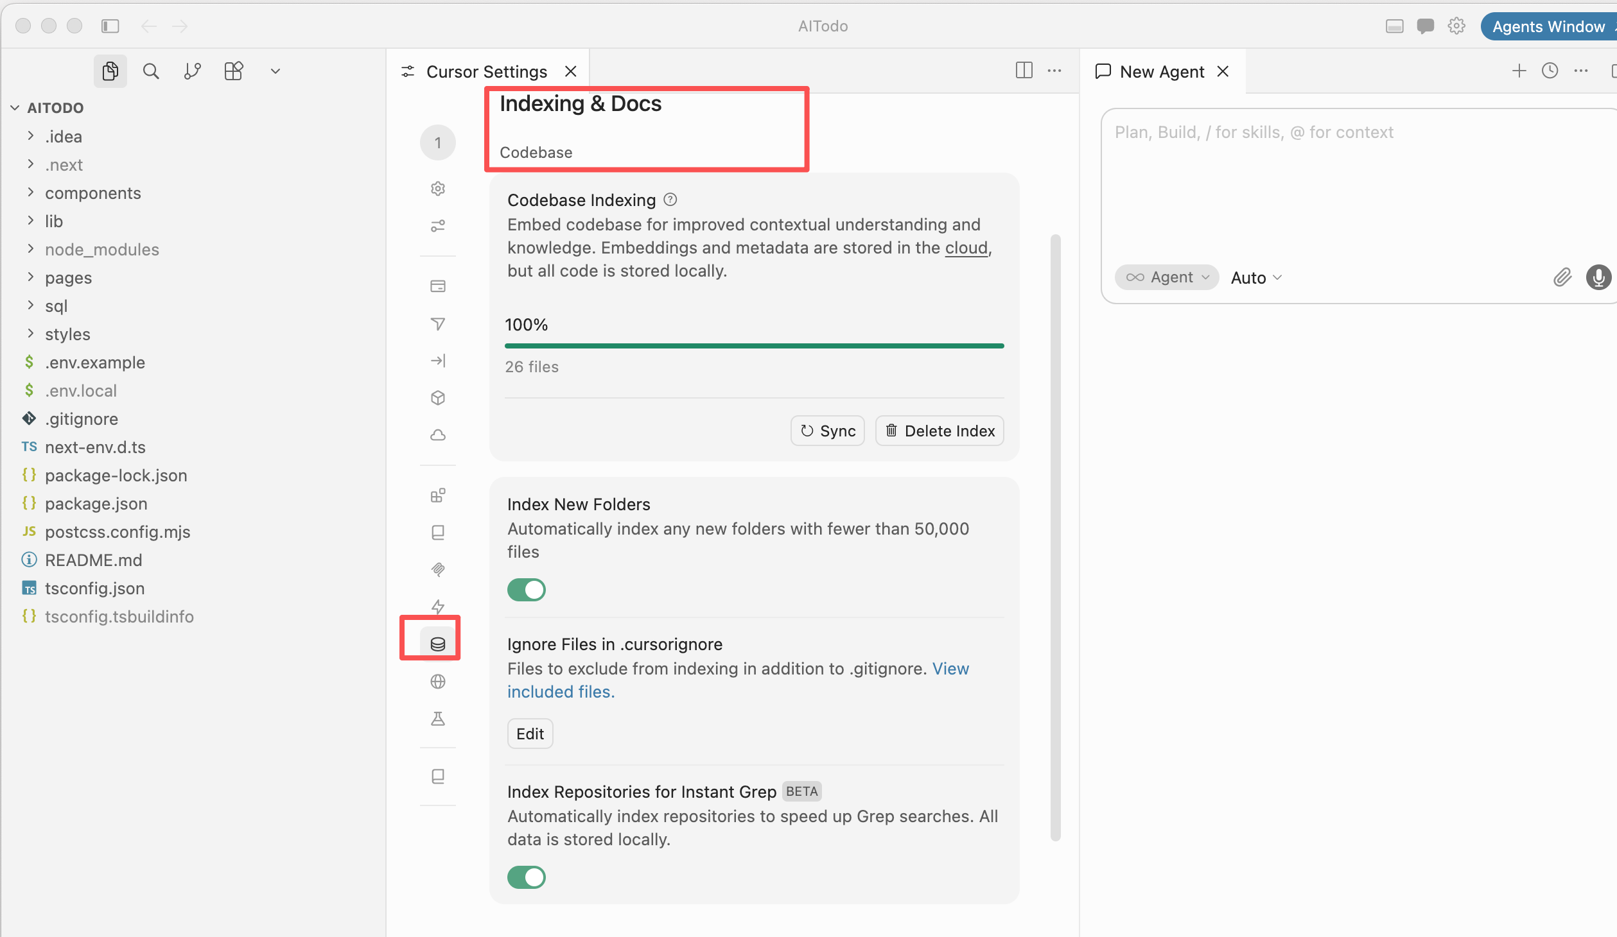Select the cloud icon in the settings sidebar
The image size is (1617, 937).
point(438,435)
